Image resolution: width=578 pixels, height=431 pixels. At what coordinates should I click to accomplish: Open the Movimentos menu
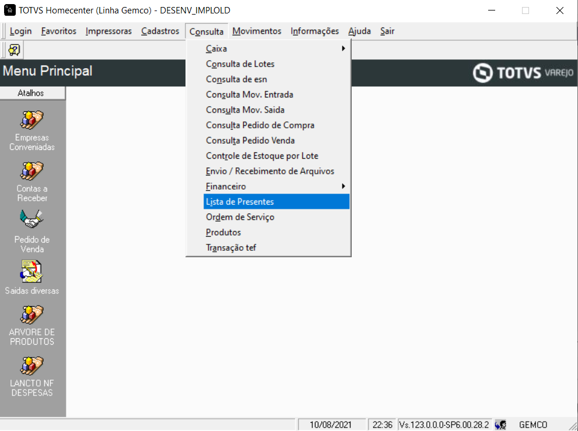click(257, 31)
